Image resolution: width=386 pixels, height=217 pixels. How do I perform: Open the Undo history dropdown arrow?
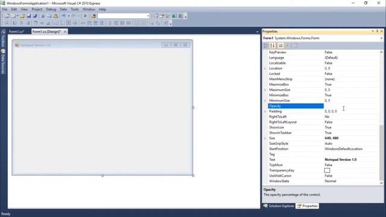point(68,16)
